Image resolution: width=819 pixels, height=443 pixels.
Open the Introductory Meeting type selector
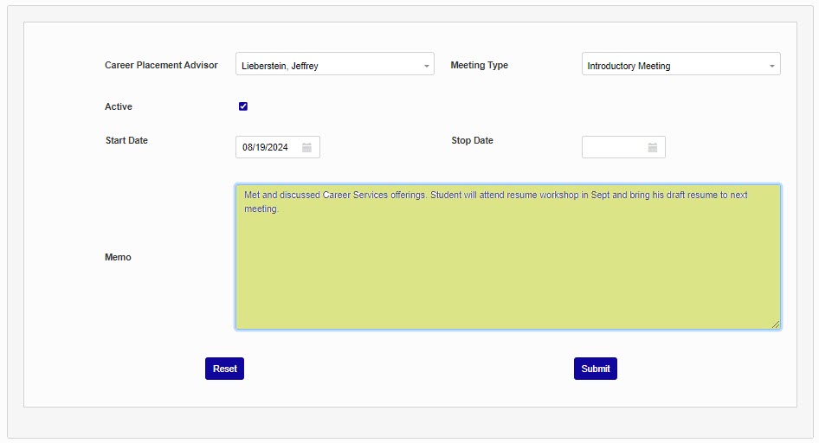[675, 65]
